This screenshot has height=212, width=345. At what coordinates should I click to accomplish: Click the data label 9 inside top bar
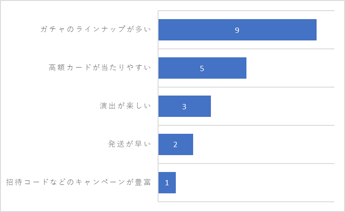pos(237,30)
